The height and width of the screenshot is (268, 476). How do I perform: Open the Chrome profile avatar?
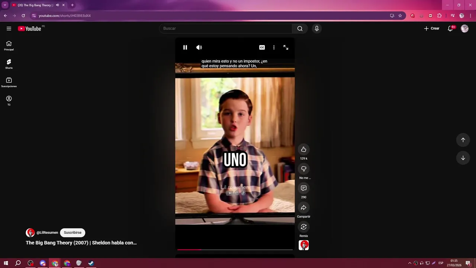(x=462, y=16)
